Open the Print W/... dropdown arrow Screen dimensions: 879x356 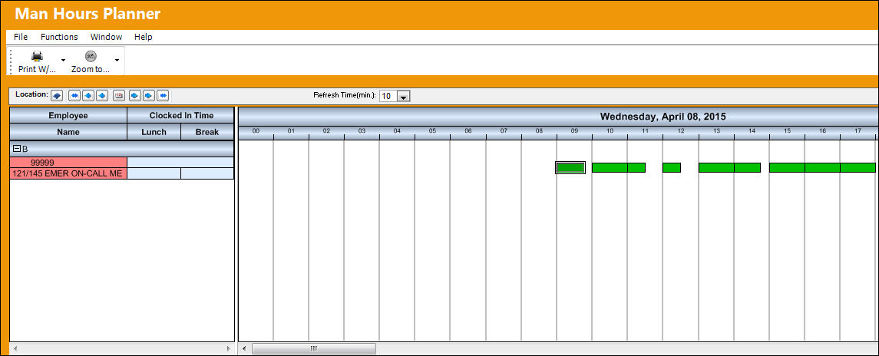click(x=63, y=60)
